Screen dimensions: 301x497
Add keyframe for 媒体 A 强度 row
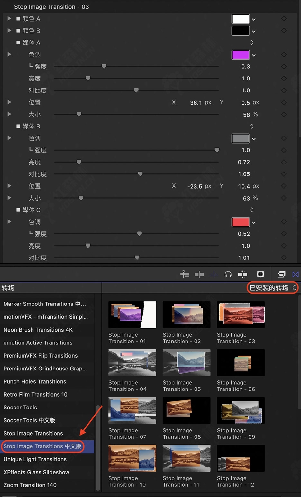tap(284, 66)
